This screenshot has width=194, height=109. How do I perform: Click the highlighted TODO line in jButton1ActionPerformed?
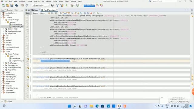coord(59,61)
